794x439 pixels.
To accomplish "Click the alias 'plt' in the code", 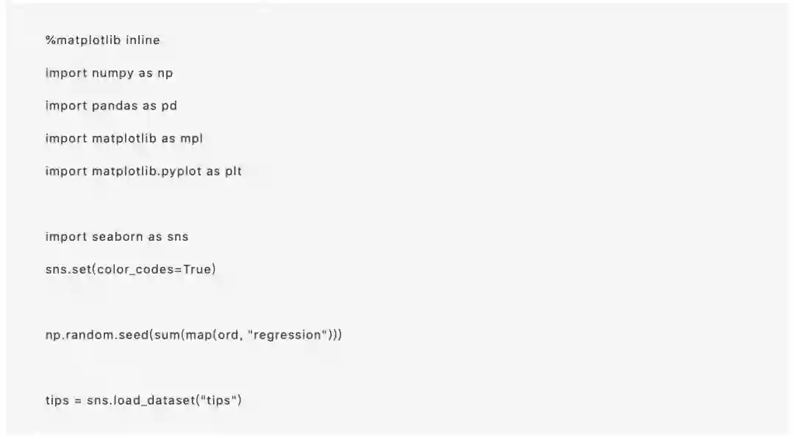I will 233,172.
